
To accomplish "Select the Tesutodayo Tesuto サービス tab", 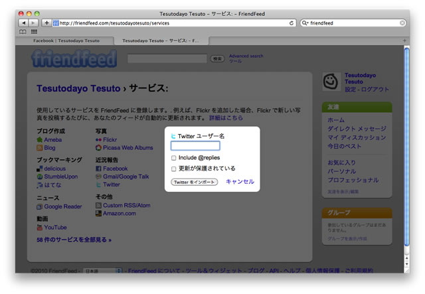I will click(161, 40).
